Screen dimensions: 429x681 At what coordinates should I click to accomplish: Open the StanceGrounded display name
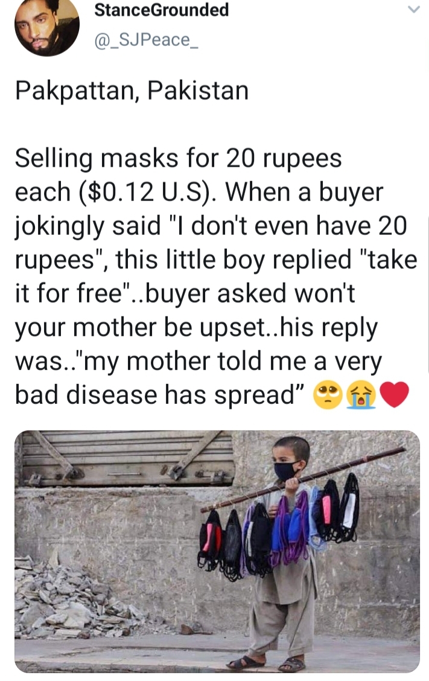point(162,10)
